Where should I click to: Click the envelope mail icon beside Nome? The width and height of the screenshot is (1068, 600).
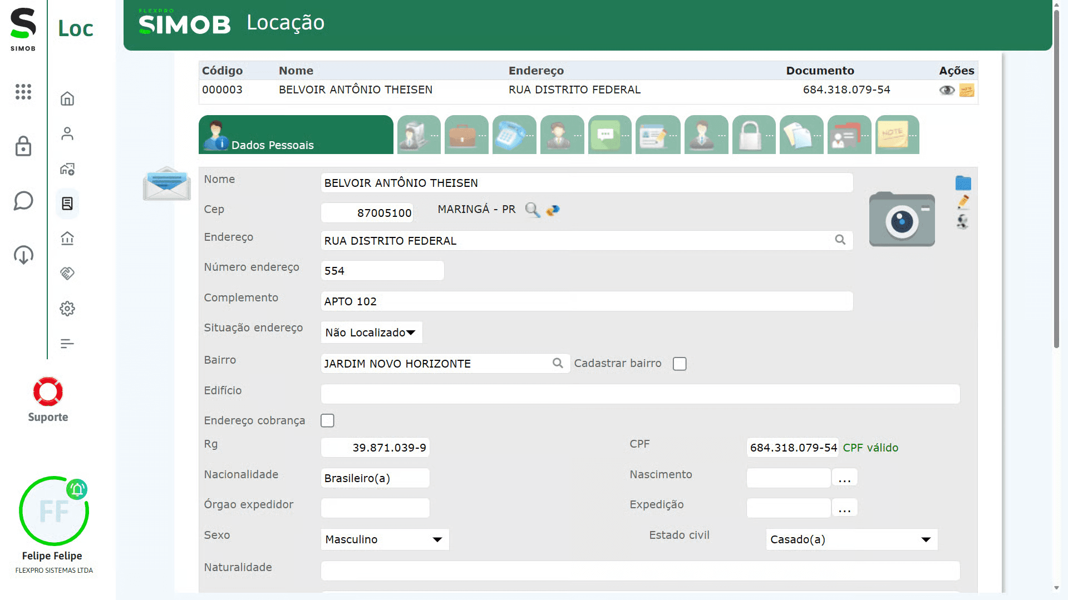pyautogui.click(x=166, y=184)
